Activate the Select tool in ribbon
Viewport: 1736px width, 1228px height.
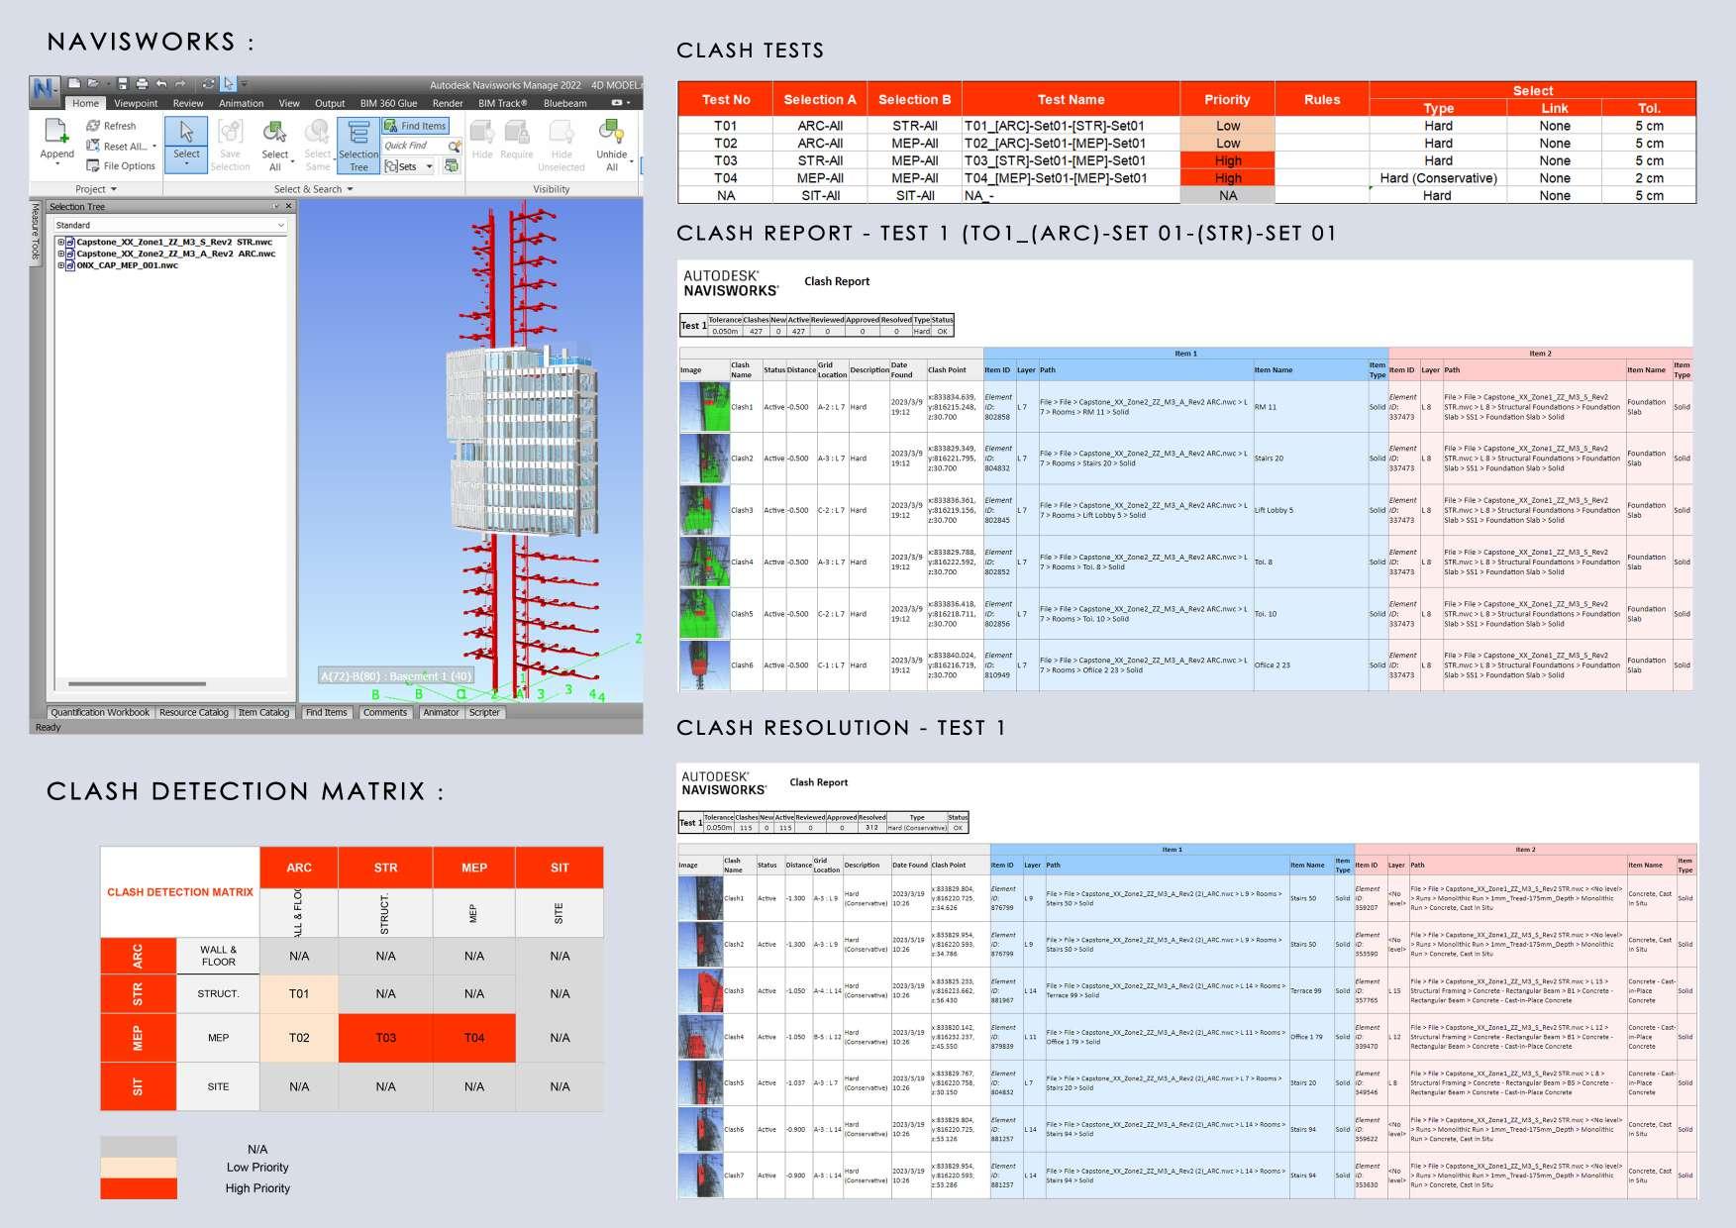186,143
